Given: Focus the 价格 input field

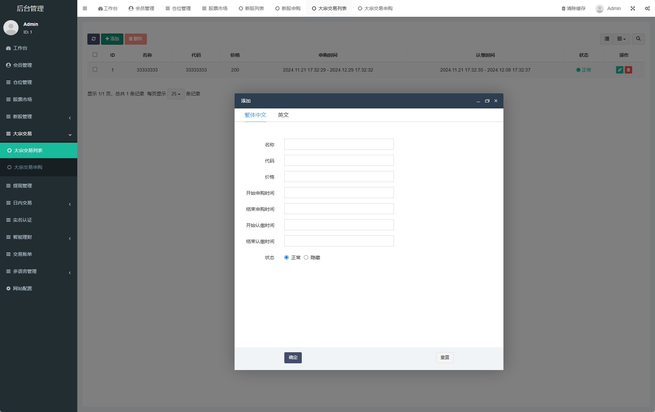Looking at the screenshot, I should coord(339,177).
